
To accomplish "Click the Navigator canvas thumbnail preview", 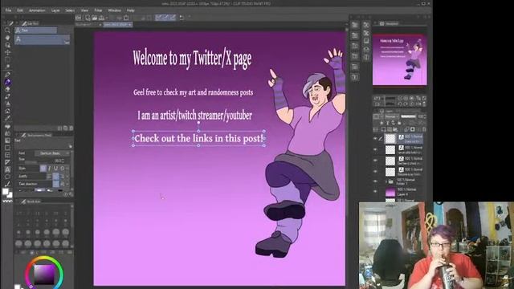I will pos(400,59).
